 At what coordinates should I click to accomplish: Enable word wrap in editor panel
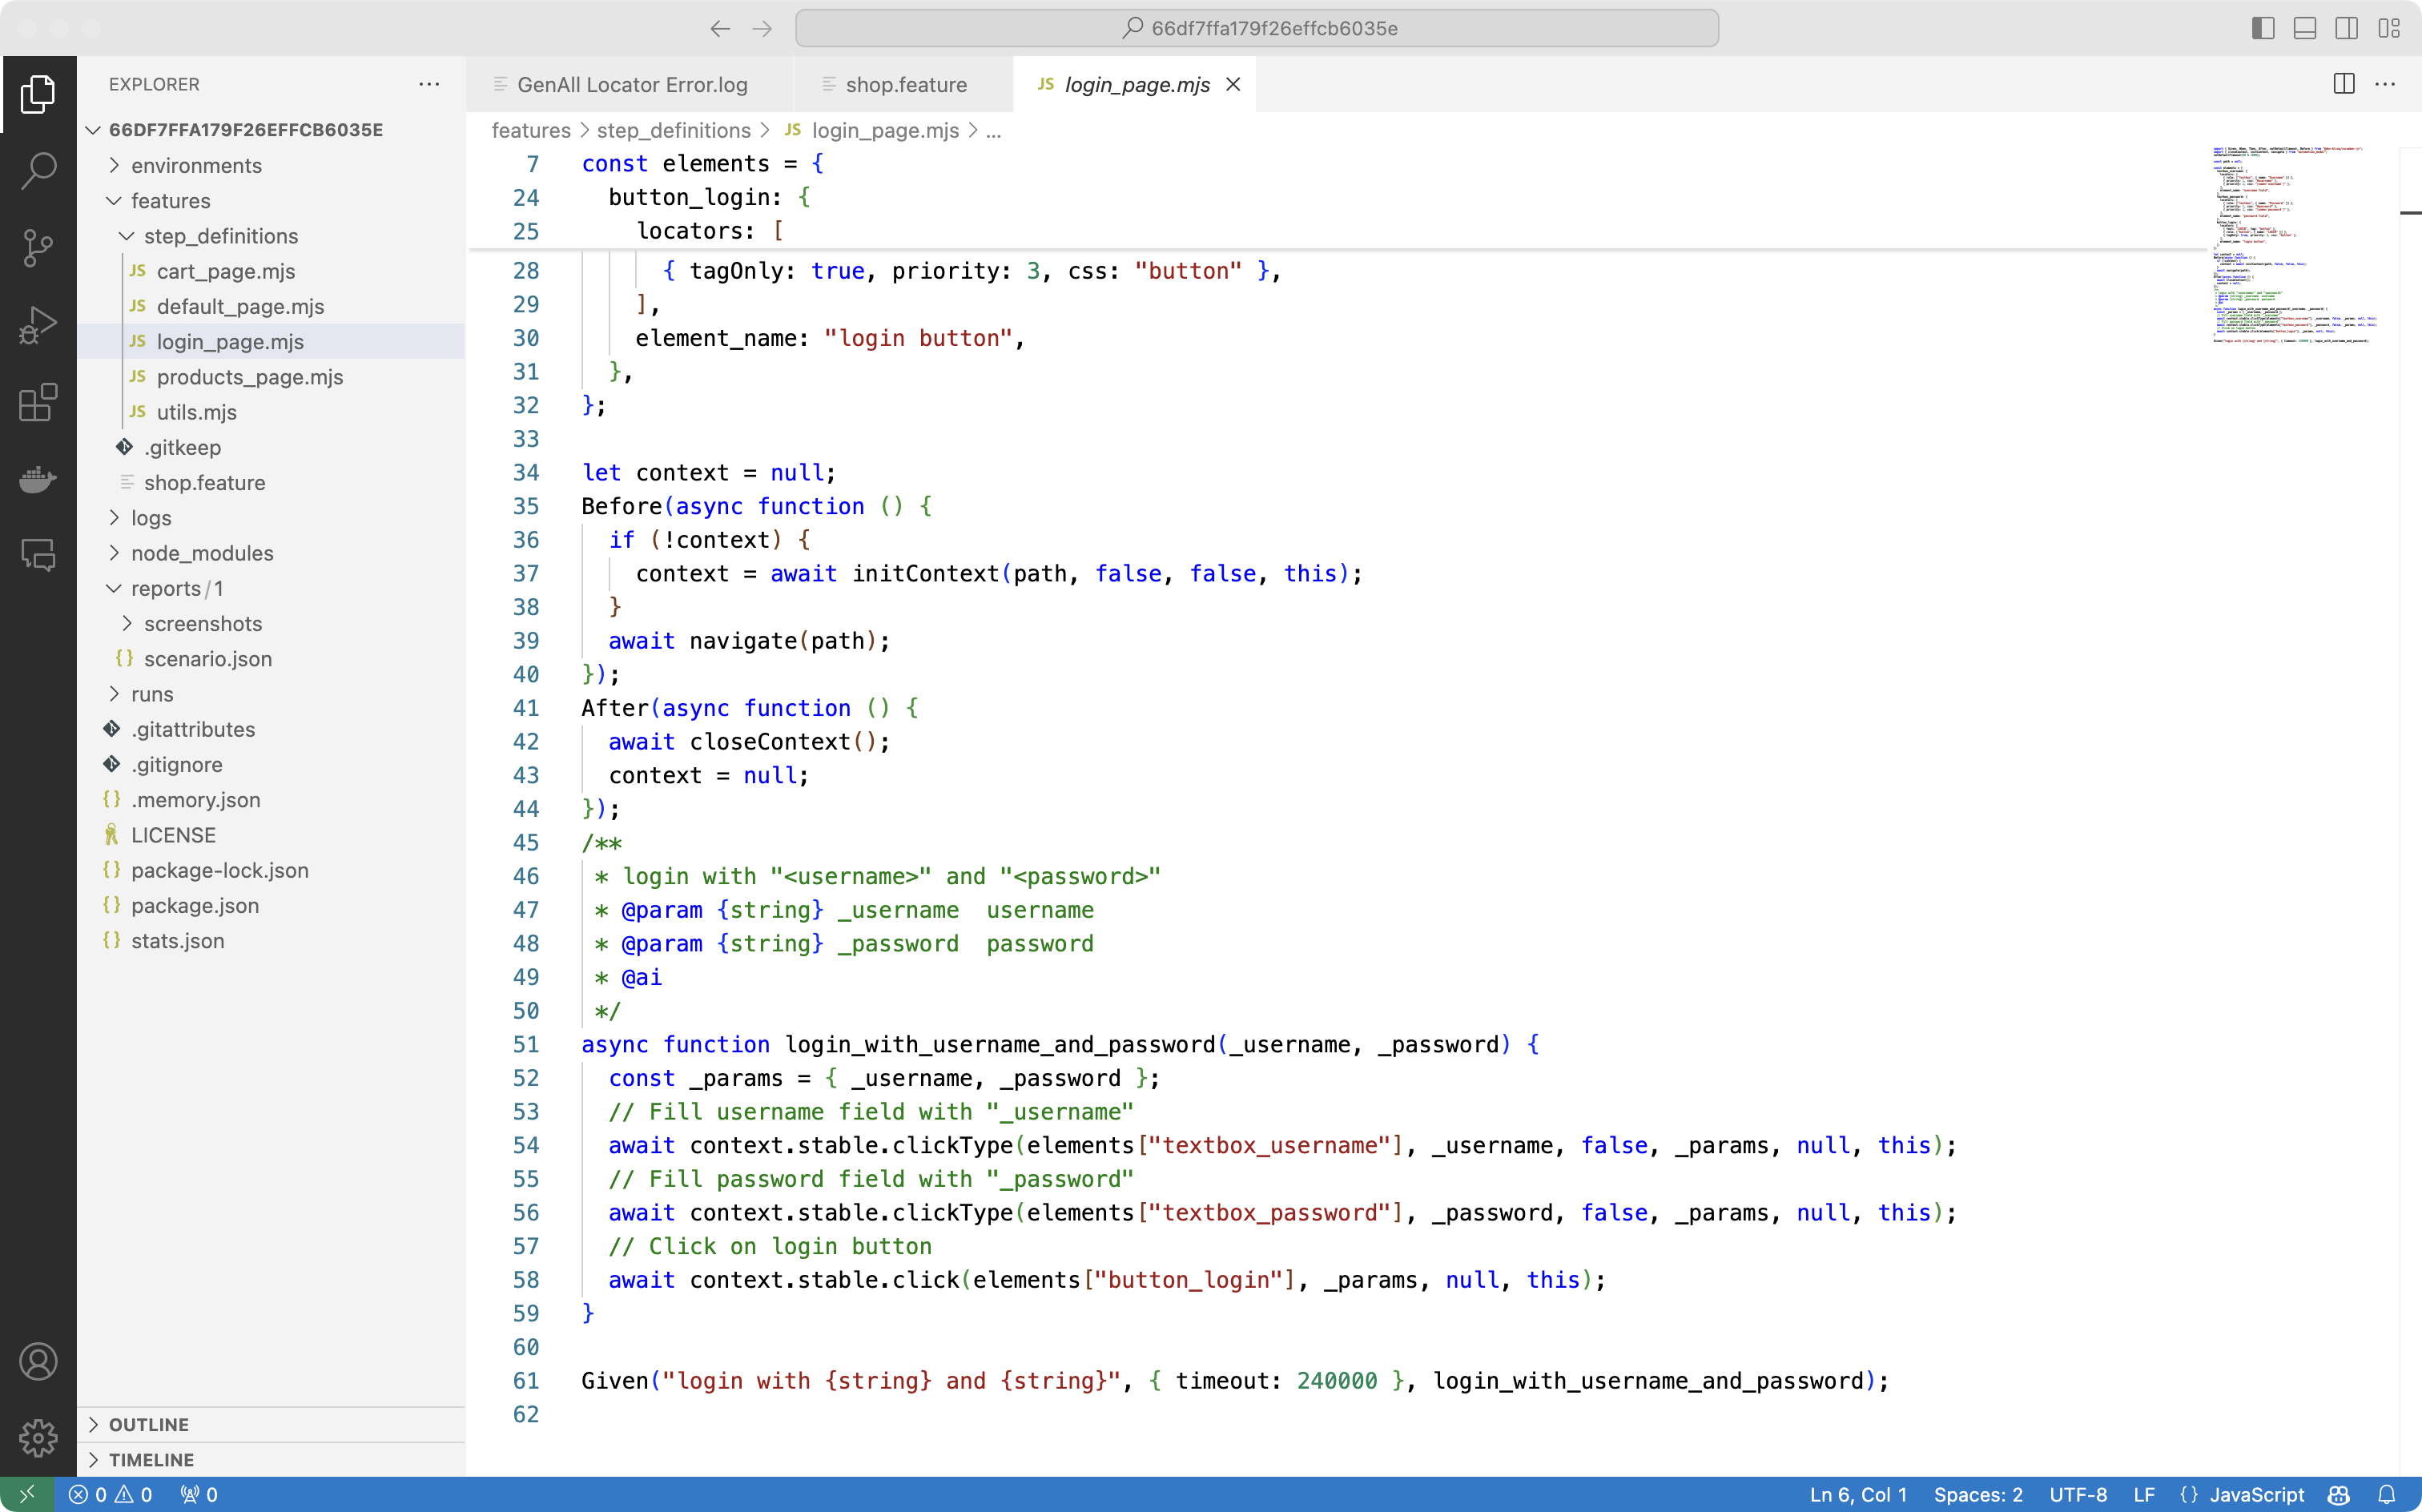(x=2388, y=83)
